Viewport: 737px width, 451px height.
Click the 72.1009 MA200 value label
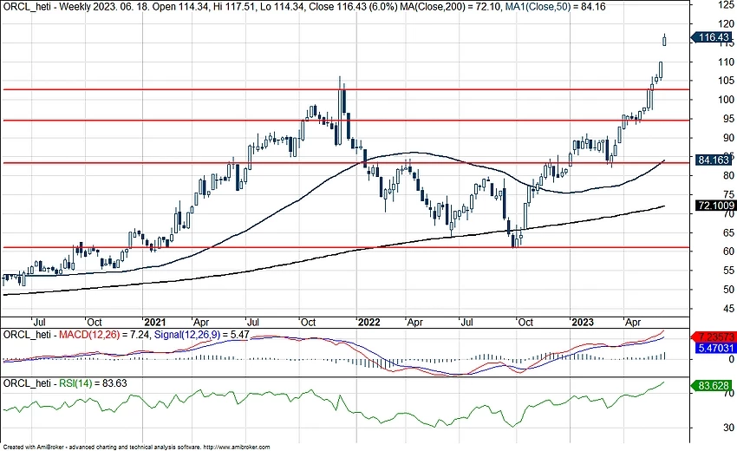715,206
